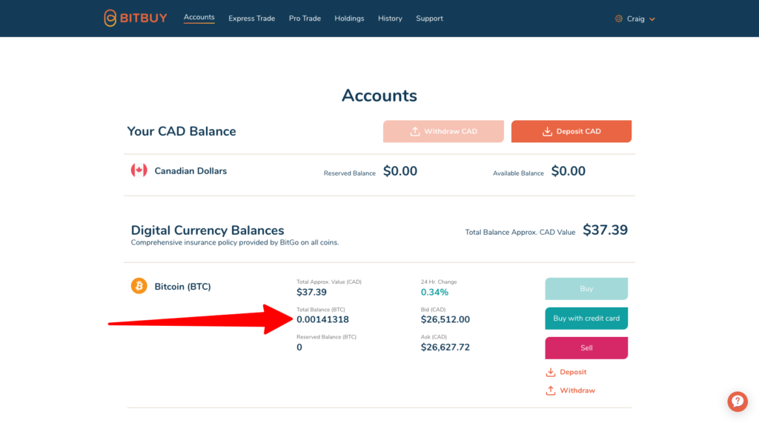Image resolution: width=759 pixels, height=423 pixels.
Task: Click the Craig username
Action: pyautogui.click(x=635, y=19)
